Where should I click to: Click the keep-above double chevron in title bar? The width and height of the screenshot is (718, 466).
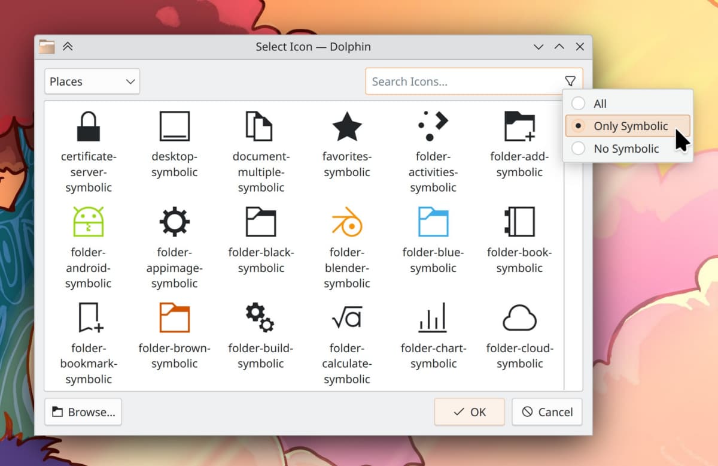point(68,47)
